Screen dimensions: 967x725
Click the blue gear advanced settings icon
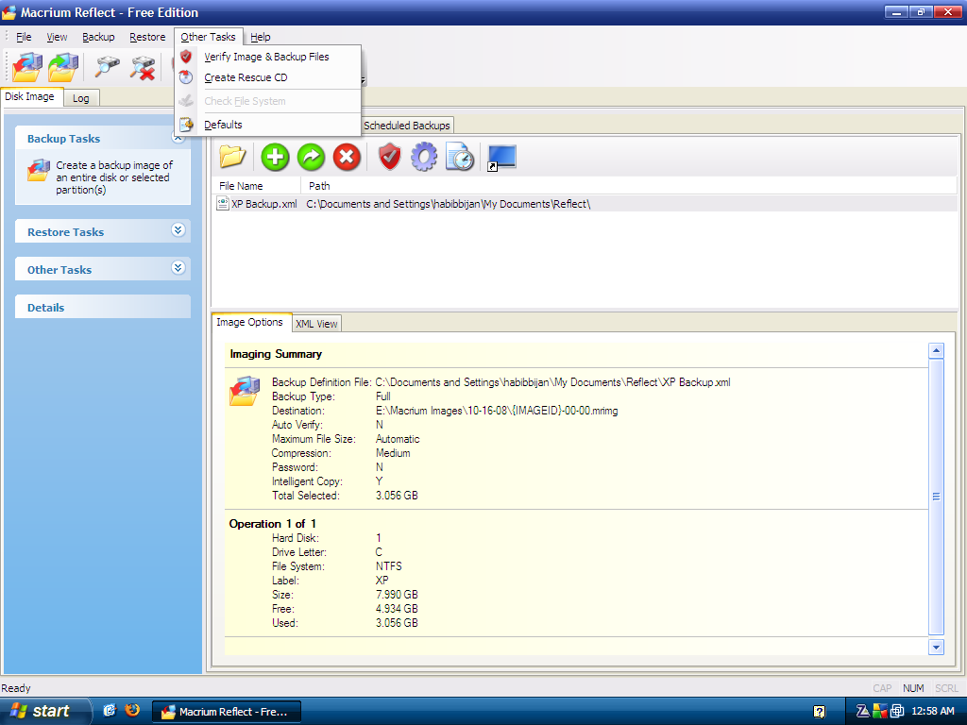click(x=424, y=157)
